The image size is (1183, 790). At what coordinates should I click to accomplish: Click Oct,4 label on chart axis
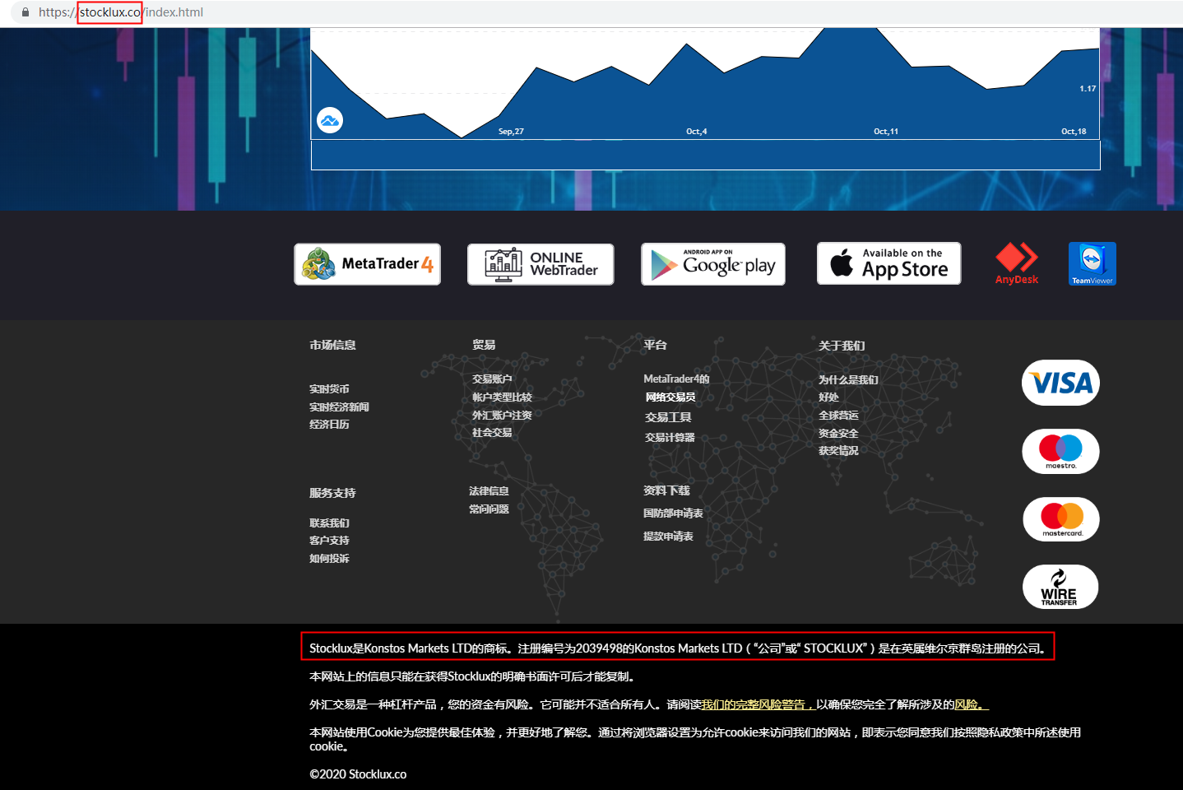[697, 132]
